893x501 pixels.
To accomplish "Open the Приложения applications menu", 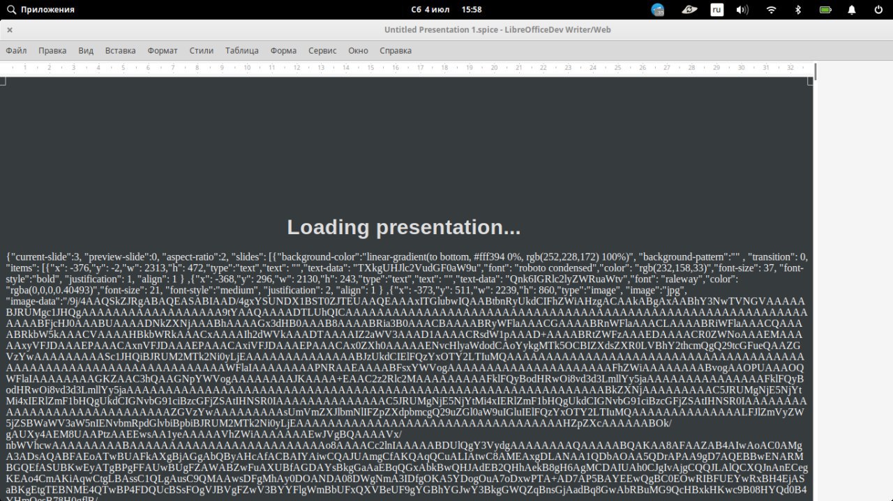I will [41, 10].
